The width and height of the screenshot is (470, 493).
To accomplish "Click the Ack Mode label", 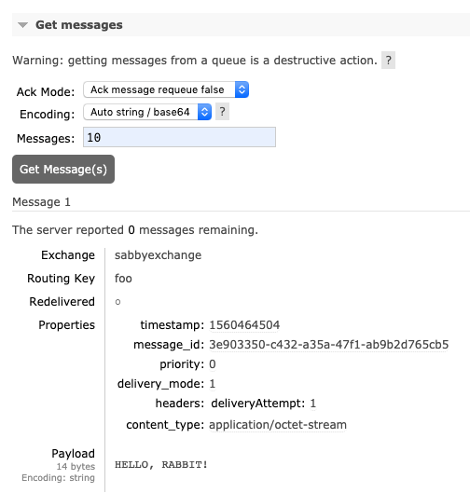I will pos(46,92).
